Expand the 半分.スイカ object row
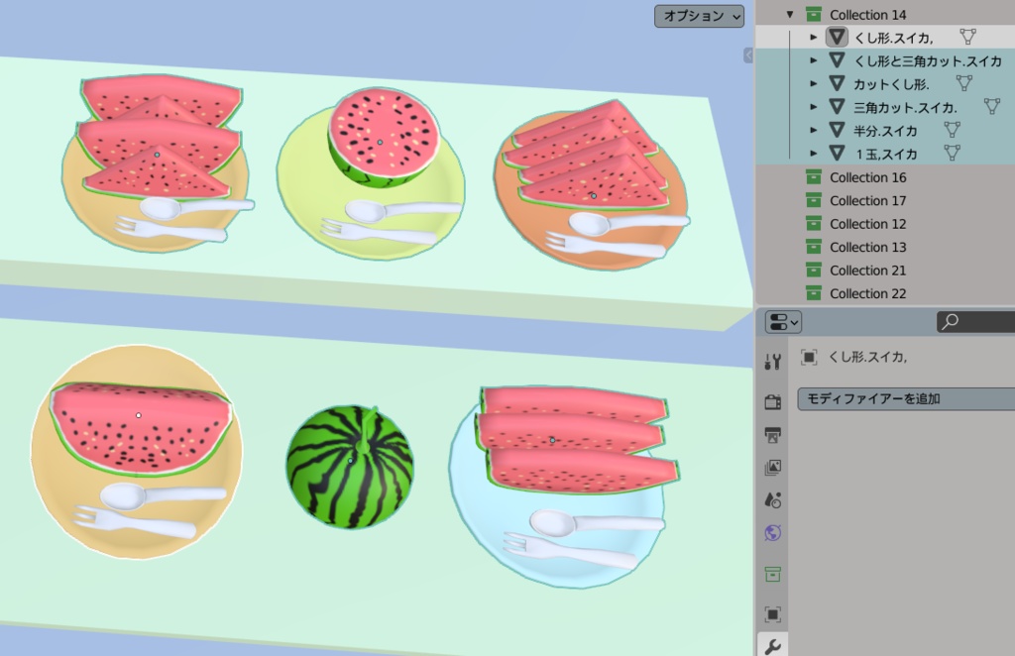Image resolution: width=1015 pixels, height=656 pixels. 814,131
